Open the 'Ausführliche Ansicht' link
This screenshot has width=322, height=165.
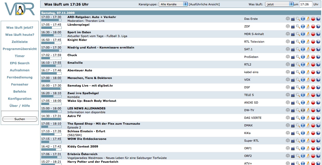point(204,4)
